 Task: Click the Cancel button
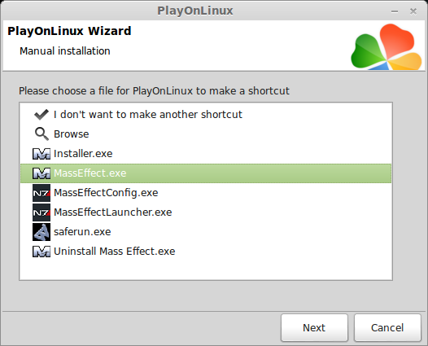pos(387,328)
